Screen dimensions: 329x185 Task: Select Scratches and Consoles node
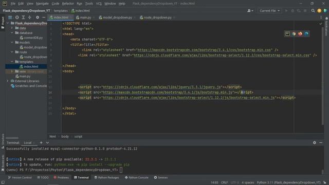click(x=29, y=86)
